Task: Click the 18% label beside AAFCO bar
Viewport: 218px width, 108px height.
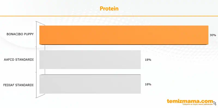Action: [148, 60]
